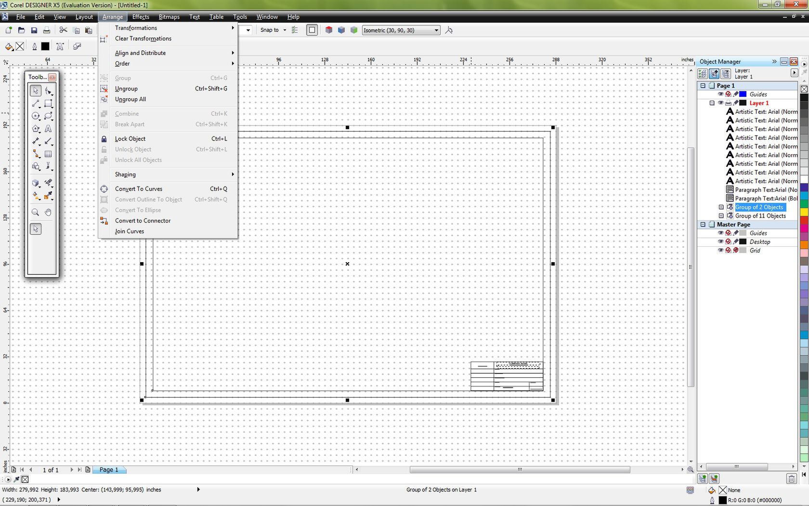Activate the Text tool in the Toolbox
The height and width of the screenshot is (506, 809).
tap(49, 129)
